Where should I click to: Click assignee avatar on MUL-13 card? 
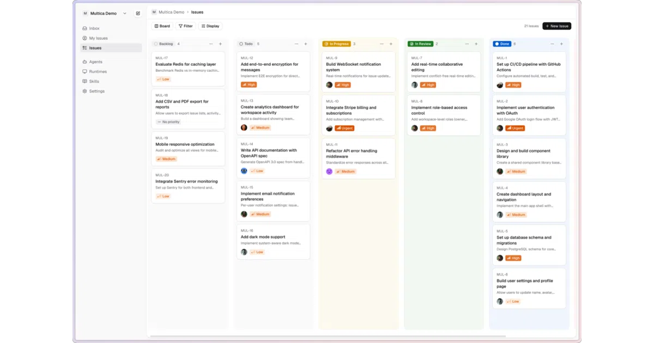[x=244, y=127]
